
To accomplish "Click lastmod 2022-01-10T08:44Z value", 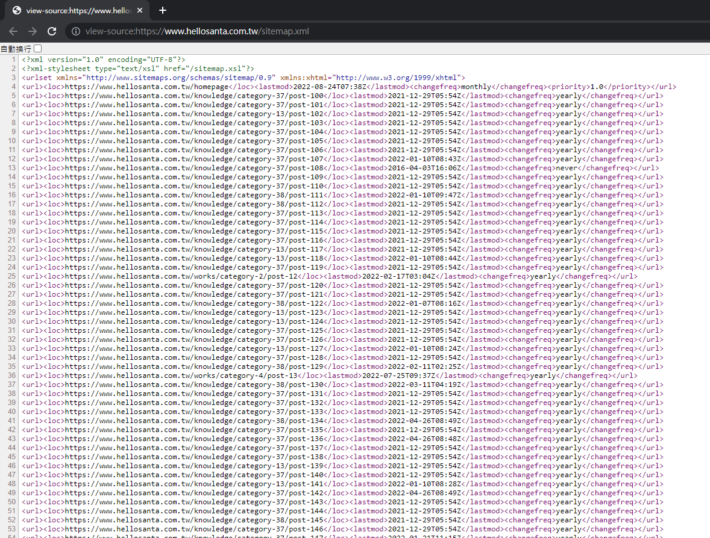I will pyautogui.click(x=425, y=259).
